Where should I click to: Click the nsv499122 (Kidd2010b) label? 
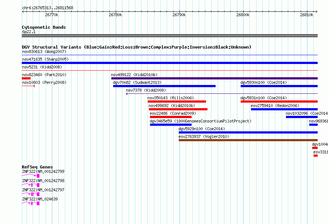coord(134,75)
